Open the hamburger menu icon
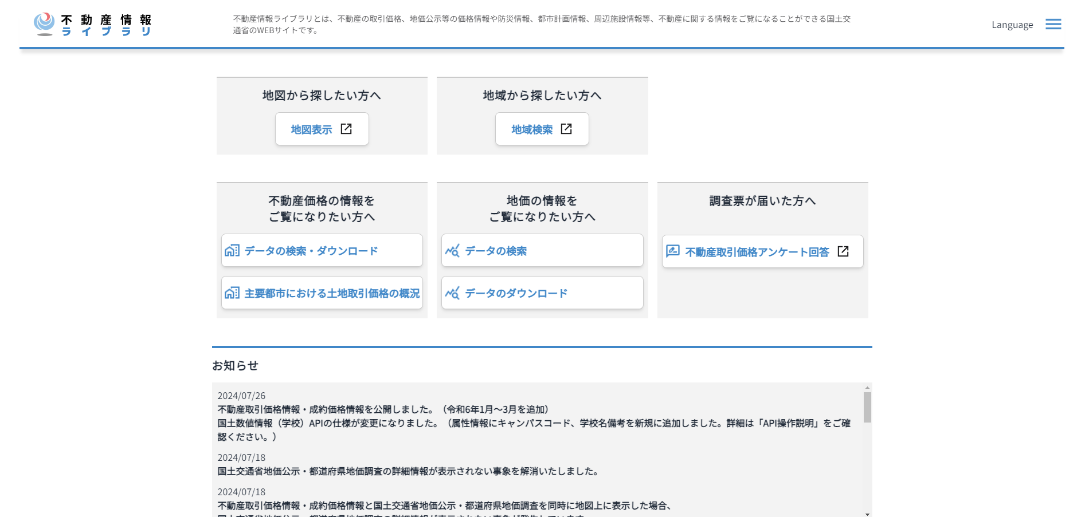This screenshot has height=517, width=1085. tap(1053, 24)
